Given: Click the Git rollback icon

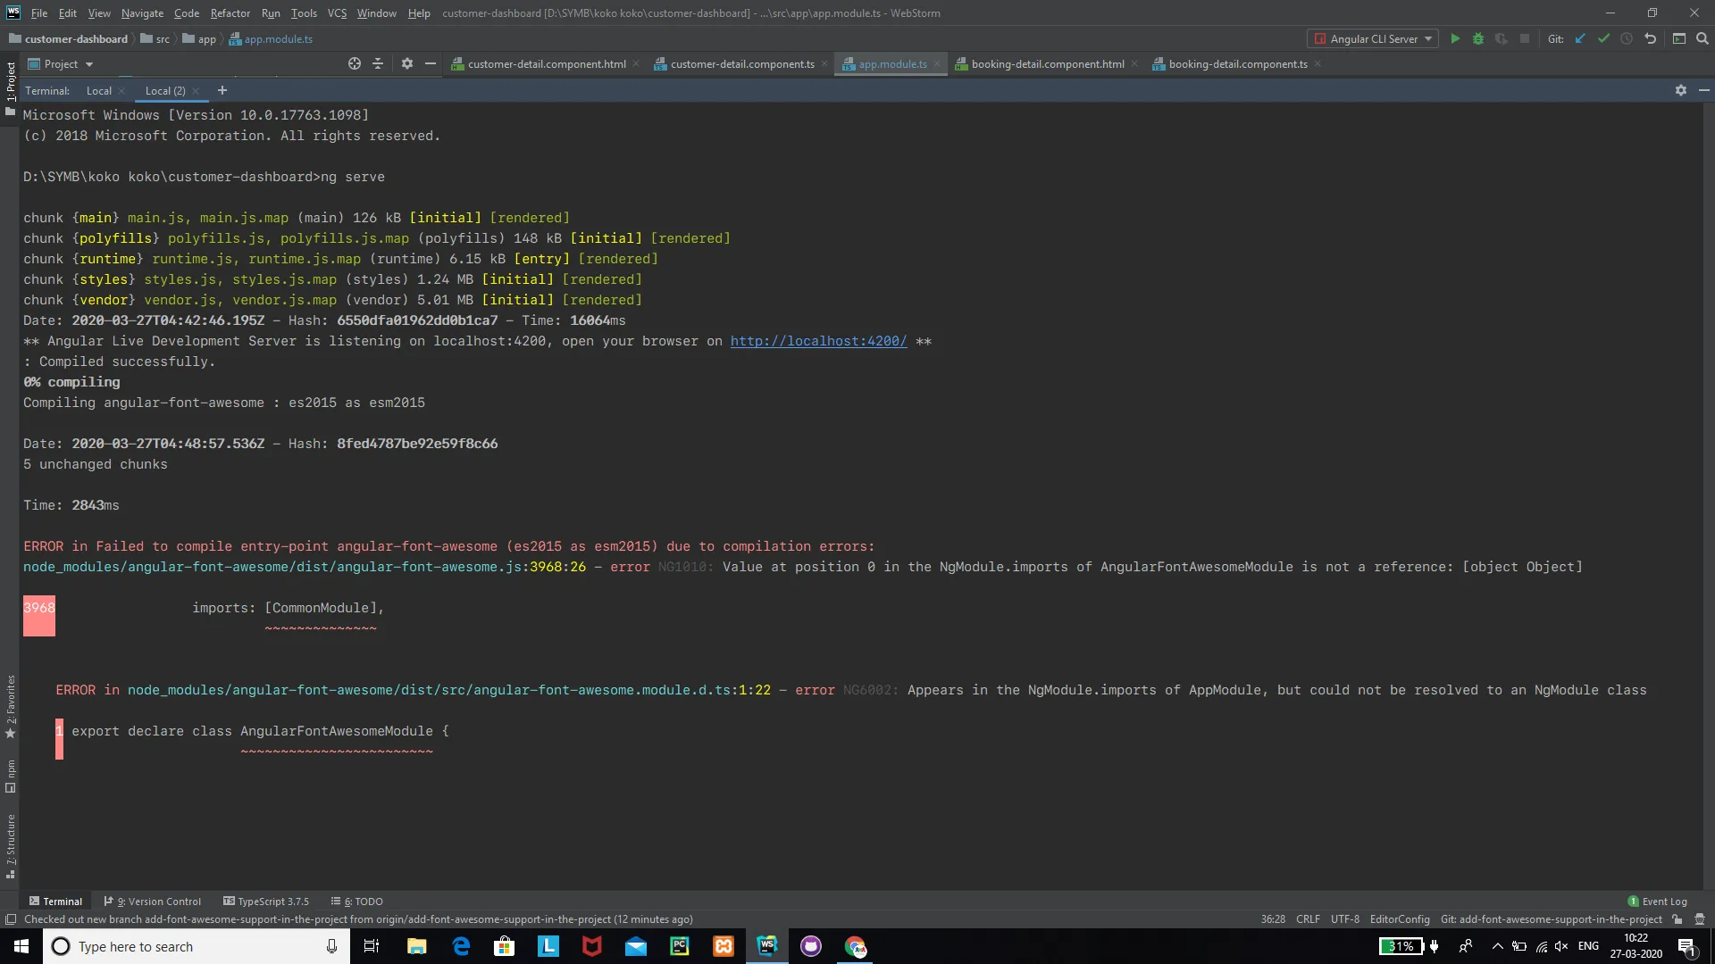Looking at the screenshot, I should (x=1651, y=39).
